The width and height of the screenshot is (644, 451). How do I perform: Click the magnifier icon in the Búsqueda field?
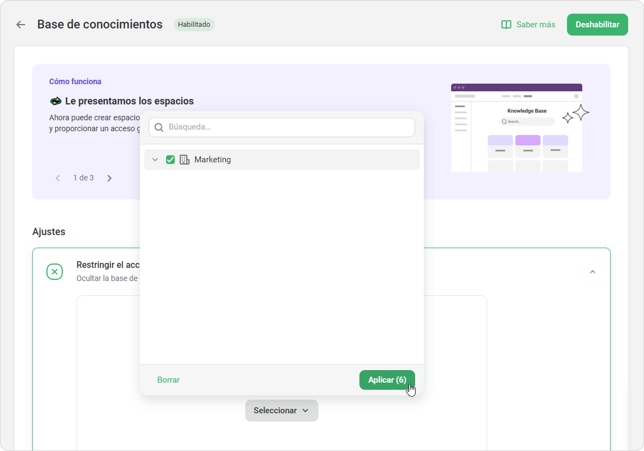click(x=159, y=127)
